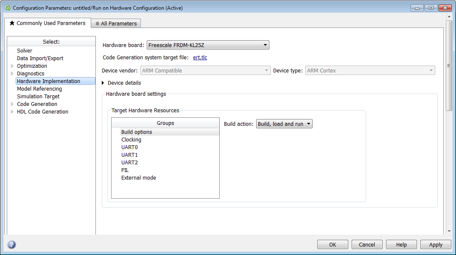Screen dimensions: 456x255
Task: Expand the Code Generation tree node
Action: tap(12, 104)
